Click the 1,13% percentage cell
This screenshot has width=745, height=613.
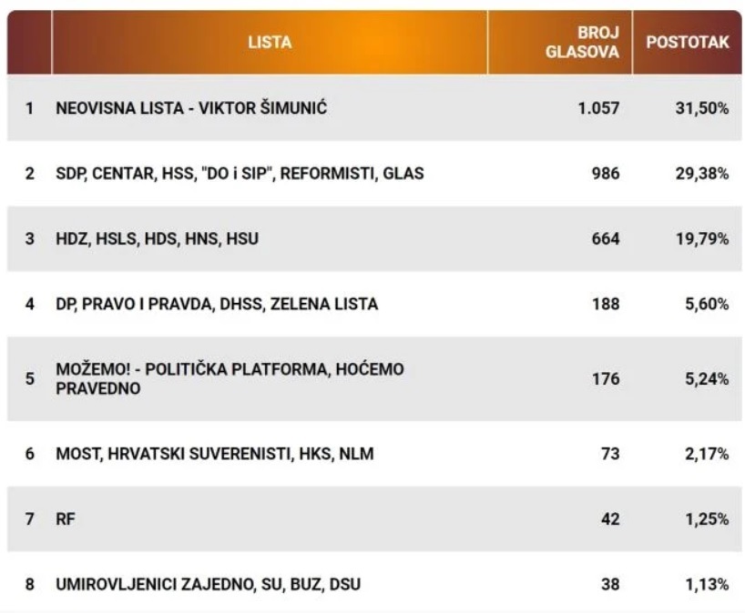pos(707,584)
